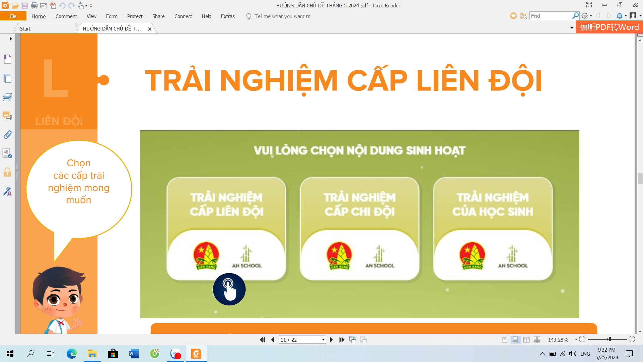Screen dimensions: 643x362
Task: Open the Comment ribbon tab
Action: coord(66,16)
